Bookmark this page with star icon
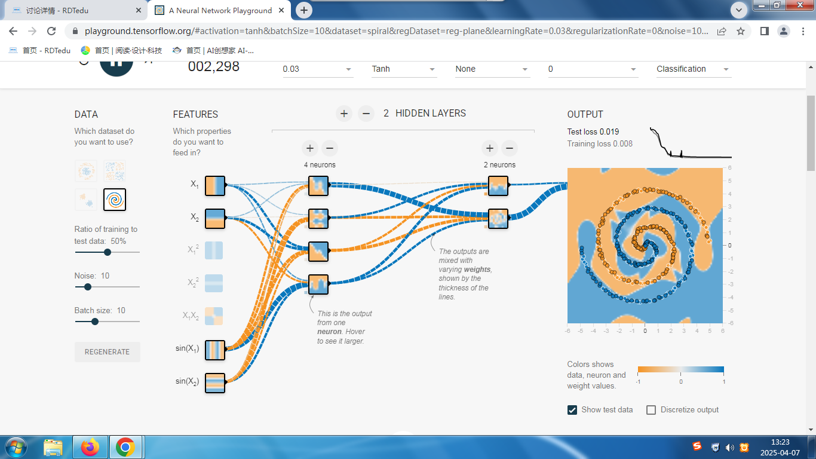 coord(741,31)
